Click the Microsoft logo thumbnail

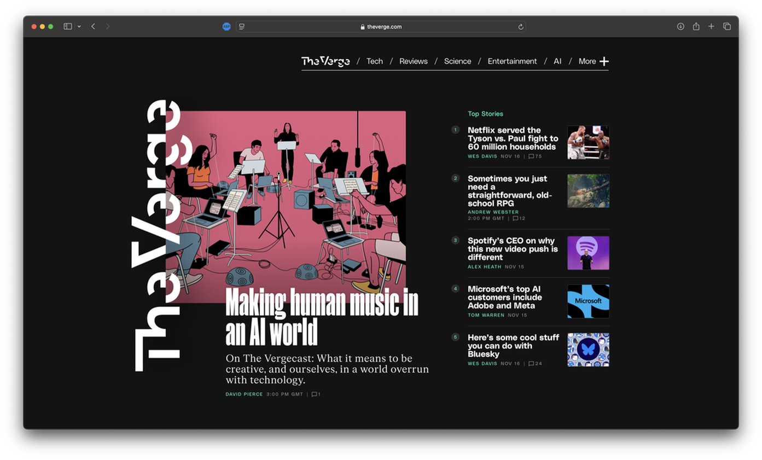588,301
